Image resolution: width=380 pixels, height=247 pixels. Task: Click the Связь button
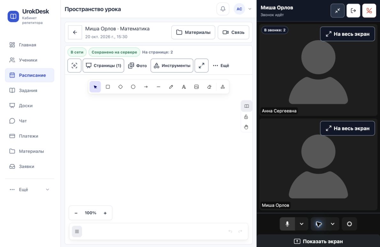tap(233, 32)
